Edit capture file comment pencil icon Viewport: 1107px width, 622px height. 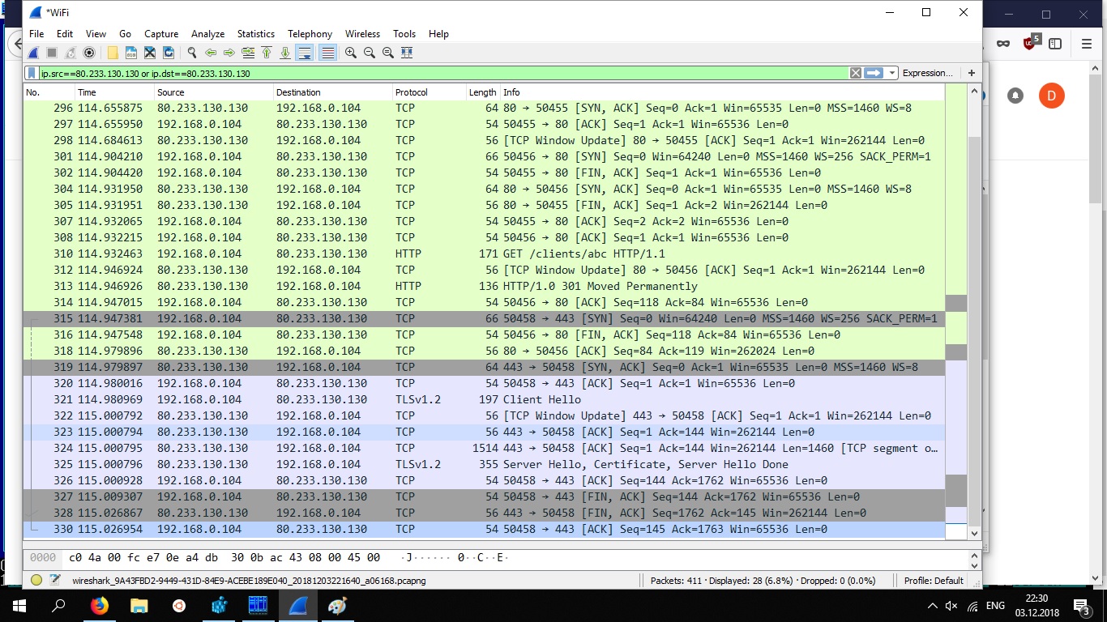55,580
